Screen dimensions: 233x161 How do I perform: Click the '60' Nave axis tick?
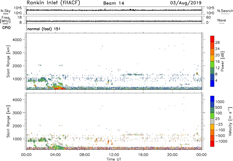(208, 17)
